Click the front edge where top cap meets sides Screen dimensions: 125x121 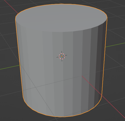point(61,32)
